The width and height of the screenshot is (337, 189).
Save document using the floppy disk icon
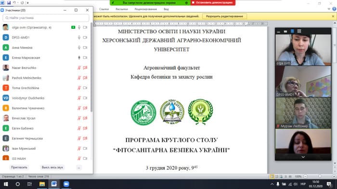[9, 3]
